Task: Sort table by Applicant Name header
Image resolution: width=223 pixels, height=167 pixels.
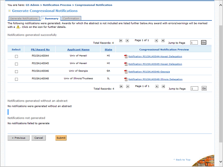Action: 78,50
